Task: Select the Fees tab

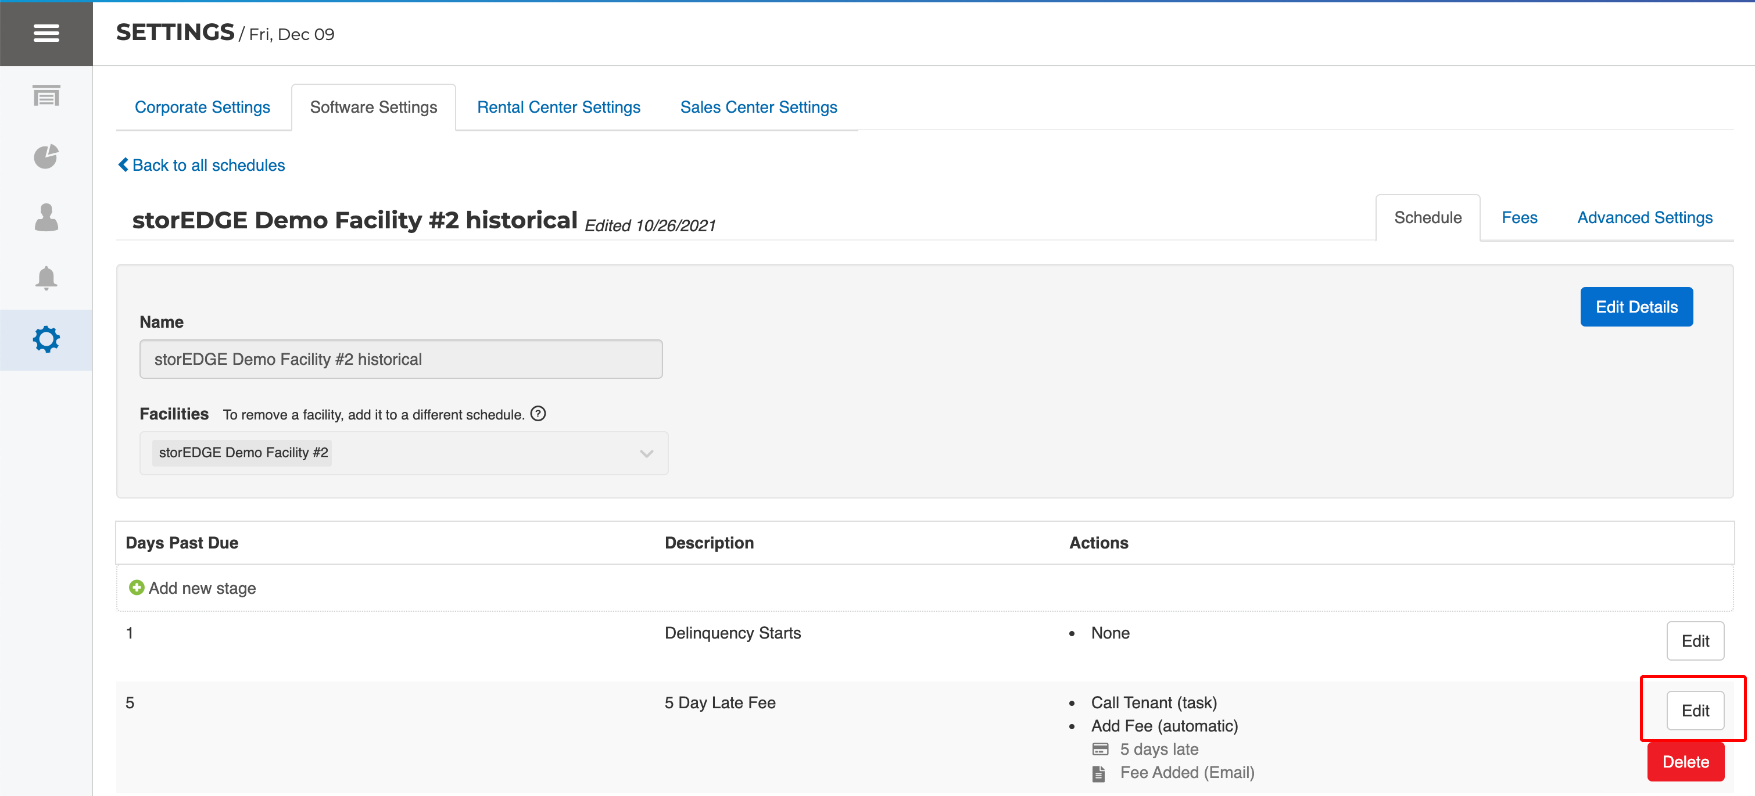Action: pyautogui.click(x=1519, y=217)
